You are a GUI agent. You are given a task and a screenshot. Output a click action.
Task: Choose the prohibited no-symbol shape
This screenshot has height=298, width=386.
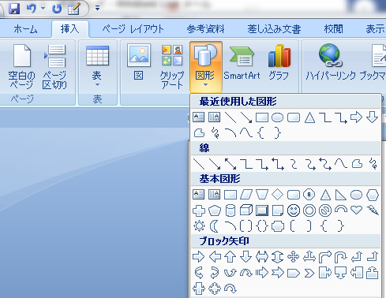coord(325,210)
